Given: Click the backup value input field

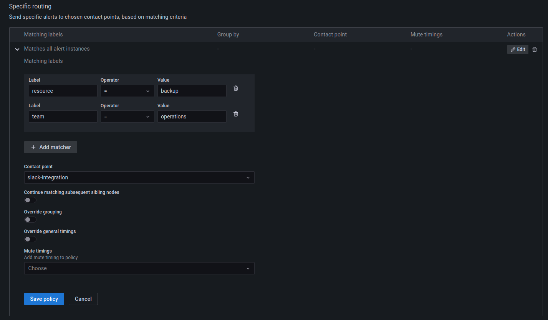Looking at the screenshot, I should pos(192,91).
